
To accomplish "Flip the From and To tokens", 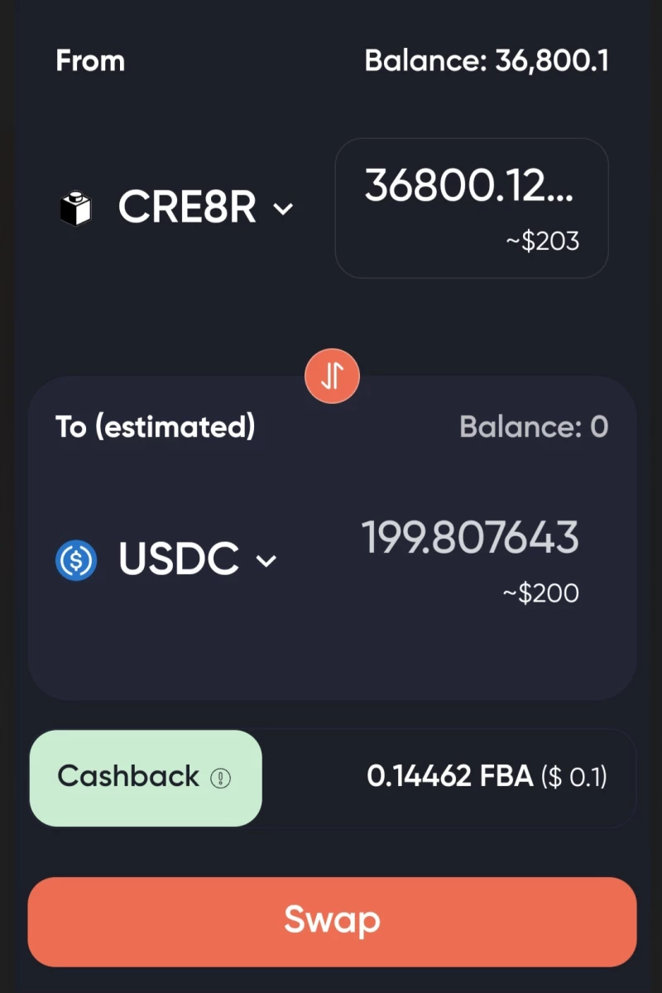I will [x=332, y=377].
